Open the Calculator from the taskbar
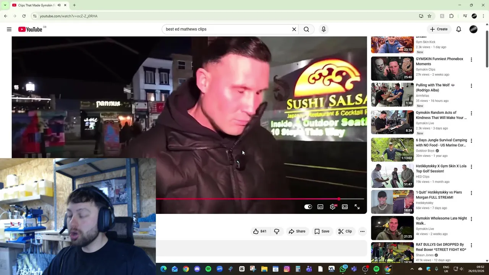 pyautogui.click(x=298, y=269)
